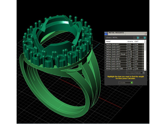Click the DWT column header

pos(138,41)
